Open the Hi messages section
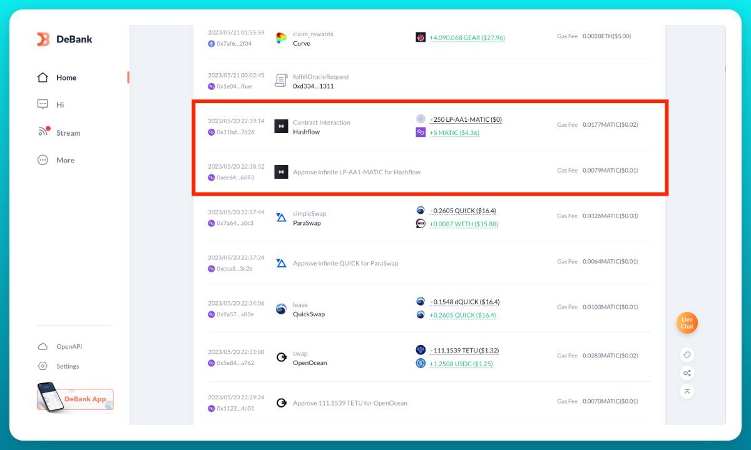Image resolution: width=751 pixels, height=450 pixels. pyautogui.click(x=60, y=105)
